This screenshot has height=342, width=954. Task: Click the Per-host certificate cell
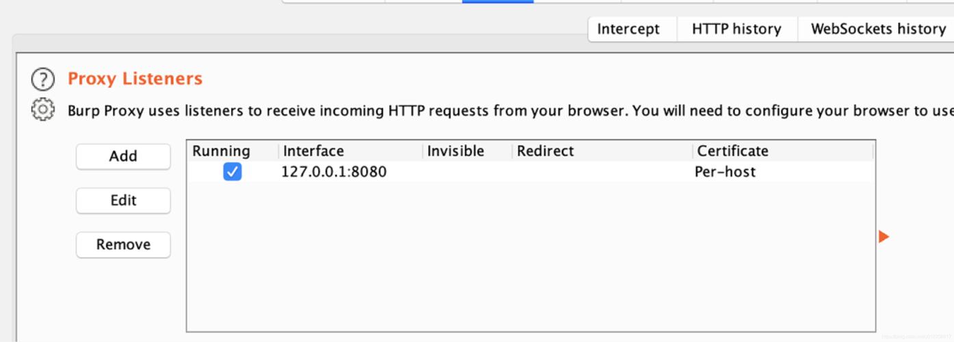coord(725,172)
